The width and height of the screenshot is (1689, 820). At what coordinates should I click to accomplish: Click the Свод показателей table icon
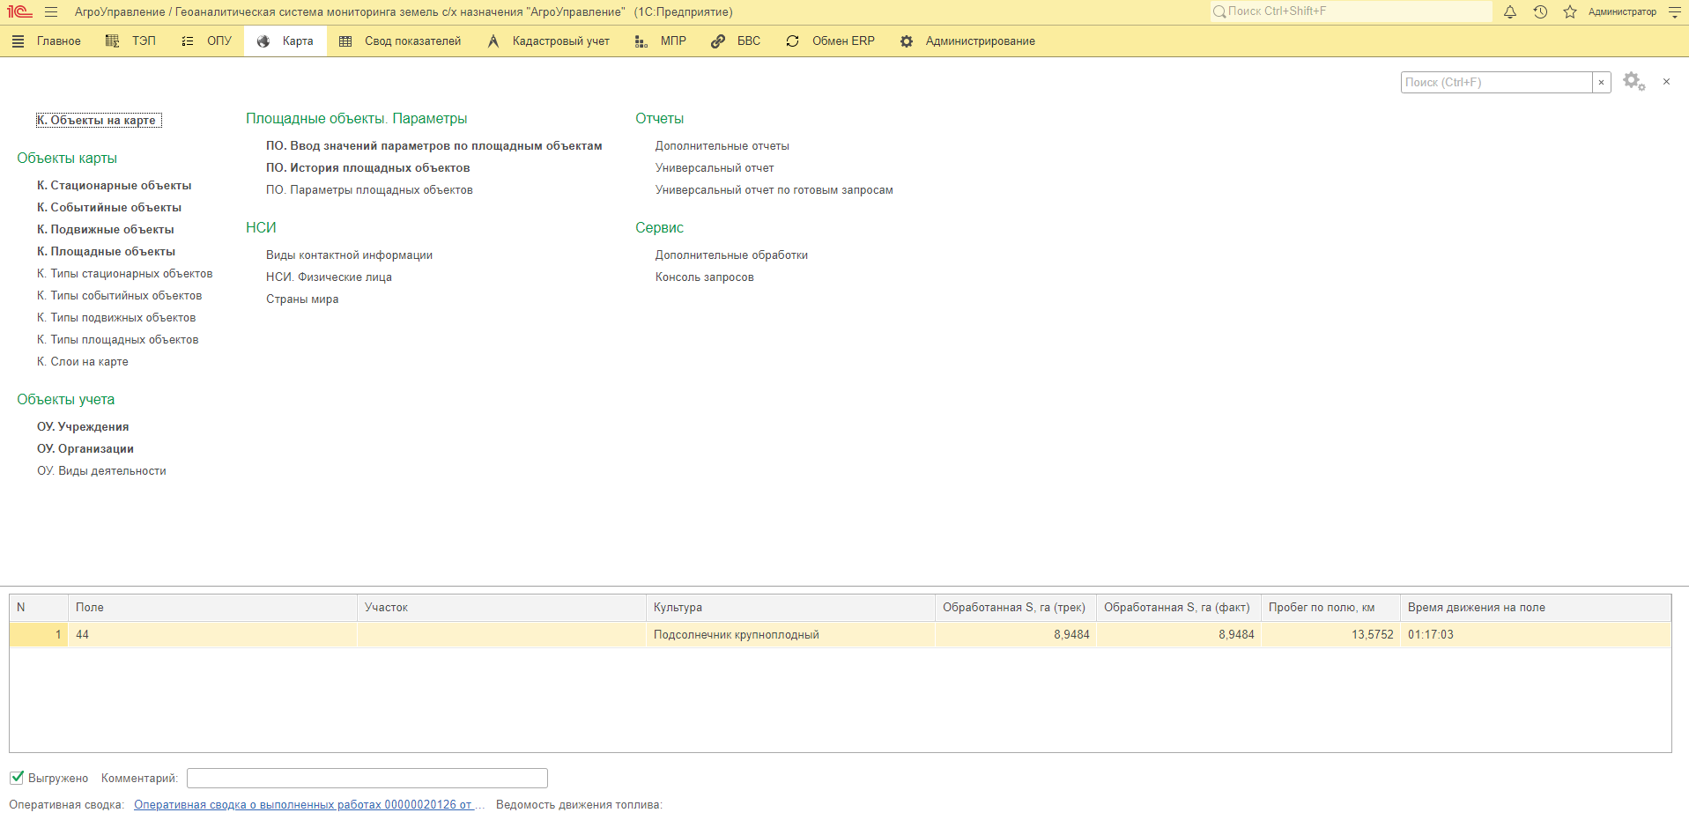[345, 41]
